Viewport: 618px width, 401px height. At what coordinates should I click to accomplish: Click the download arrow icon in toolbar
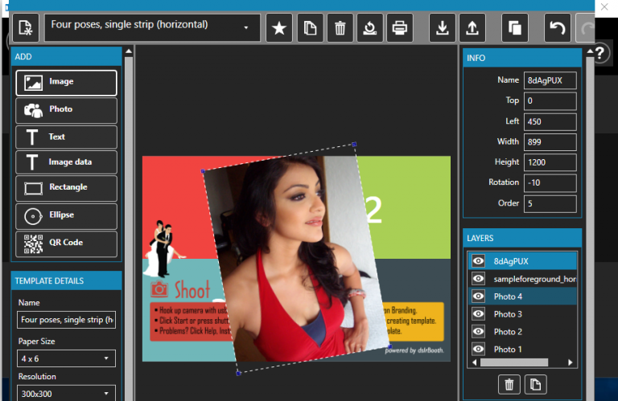(443, 27)
